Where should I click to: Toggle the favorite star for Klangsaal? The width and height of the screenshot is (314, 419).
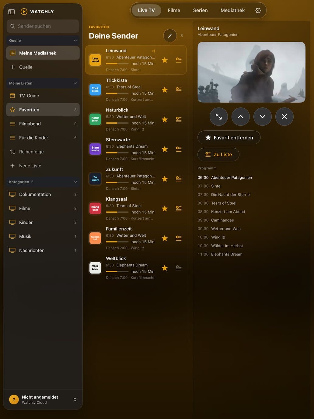(x=165, y=209)
